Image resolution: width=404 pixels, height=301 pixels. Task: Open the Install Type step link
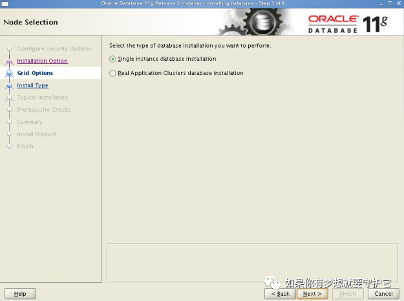32,85
